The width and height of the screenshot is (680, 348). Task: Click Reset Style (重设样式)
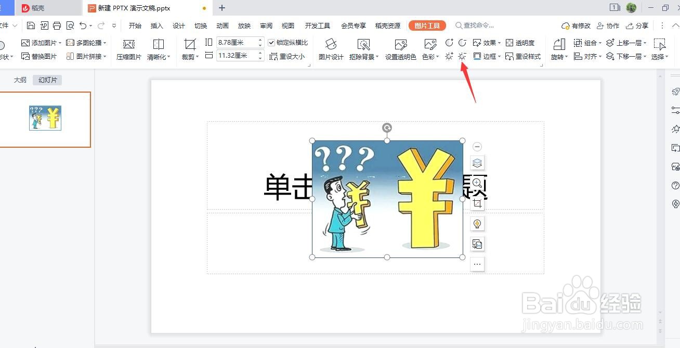523,56
